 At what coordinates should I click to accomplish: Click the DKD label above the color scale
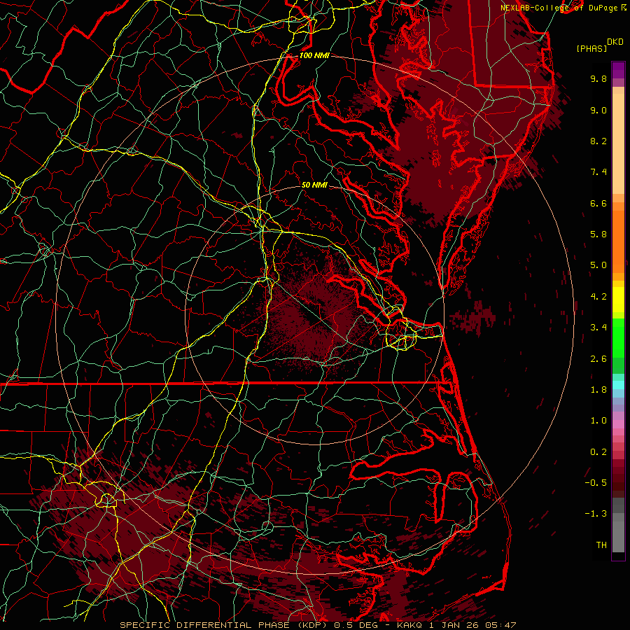coord(615,42)
